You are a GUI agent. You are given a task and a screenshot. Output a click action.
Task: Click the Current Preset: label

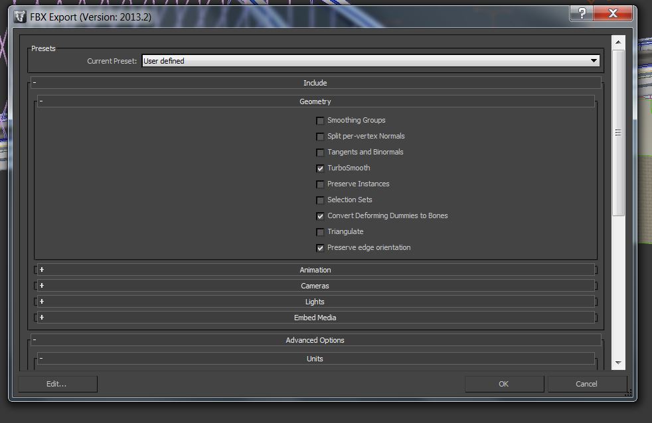[x=112, y=61]
